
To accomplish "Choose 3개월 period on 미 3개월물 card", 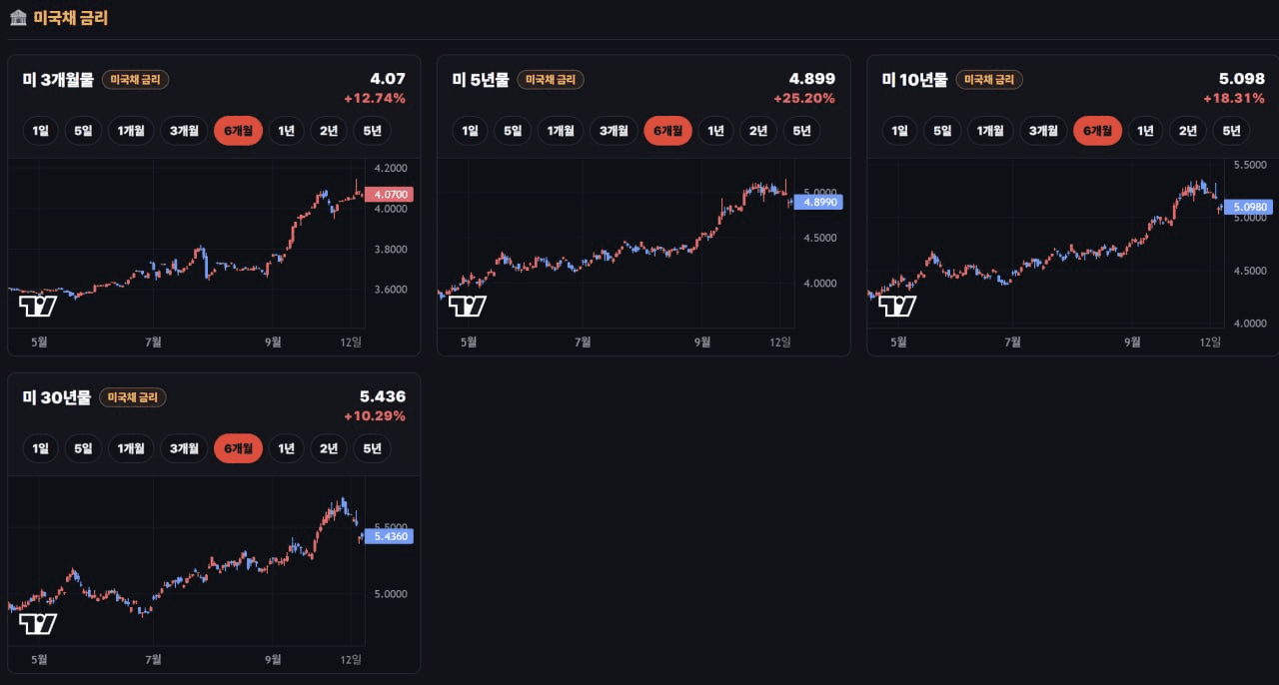I will [184, 131].
